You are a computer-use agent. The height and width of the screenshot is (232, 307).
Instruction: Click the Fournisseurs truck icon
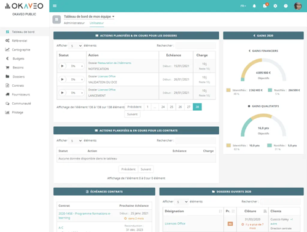[x=7, y=94]
